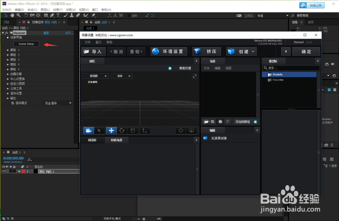Click the 环境设置 button
Screen dimensions: 339x221
tap(169, 51)
